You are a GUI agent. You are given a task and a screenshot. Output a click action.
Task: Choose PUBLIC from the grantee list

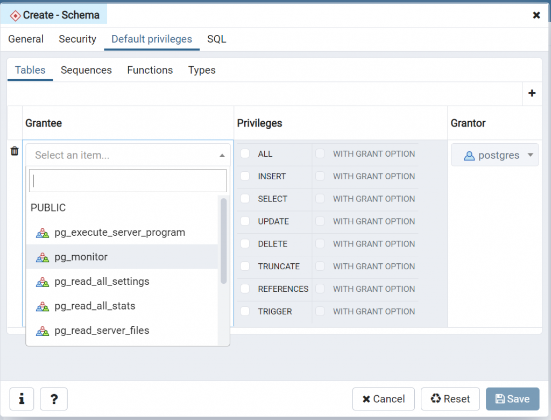pyautogui.click(x=48, y=208)
